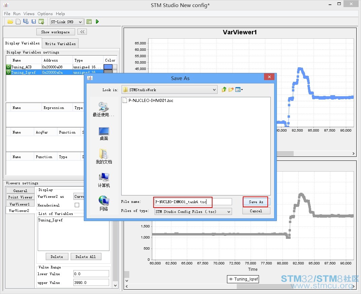Jump to the 桌面 desktop shortcut

tap(104, 134)
